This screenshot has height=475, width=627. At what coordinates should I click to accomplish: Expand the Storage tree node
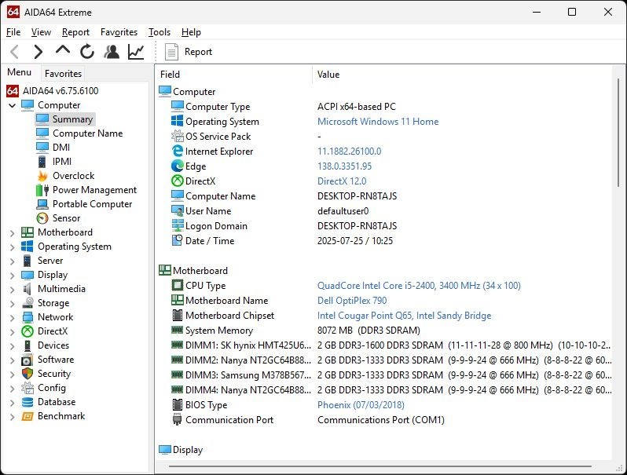point(13,304)
